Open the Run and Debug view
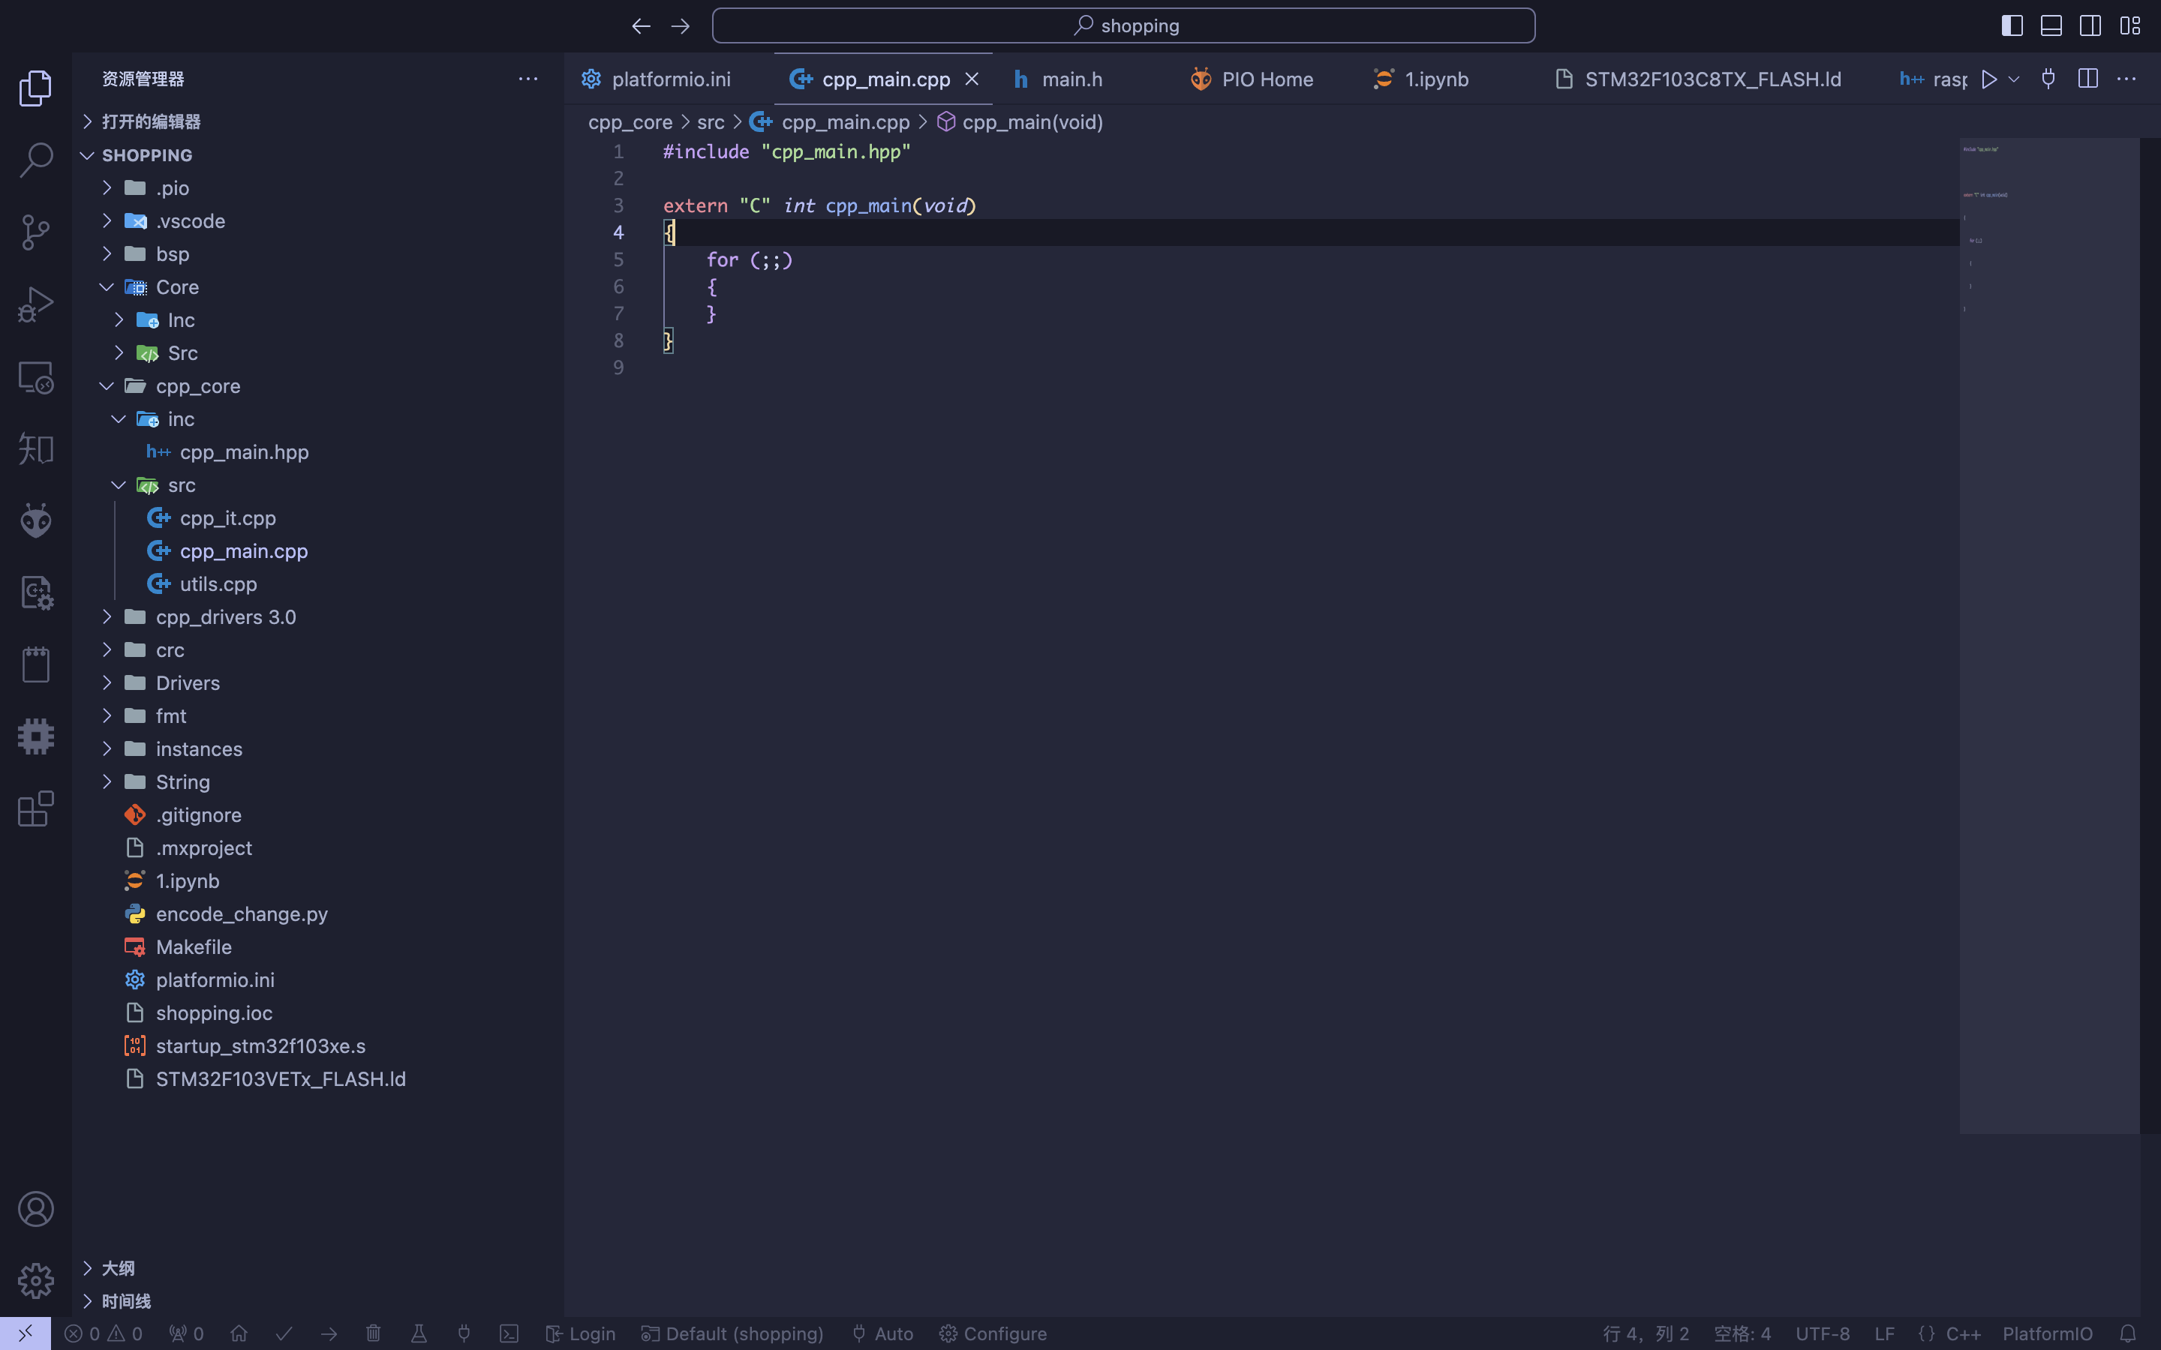2161x1350 pixels. coord(36,304)
